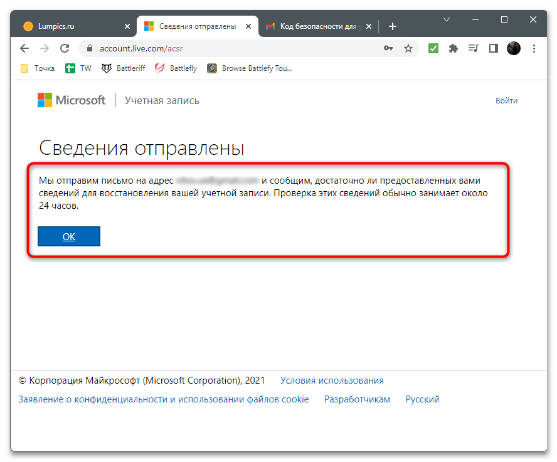This screenshot has width=557, height=462.
Task: Open the saved passwords key icon
Action: (388, 48)
